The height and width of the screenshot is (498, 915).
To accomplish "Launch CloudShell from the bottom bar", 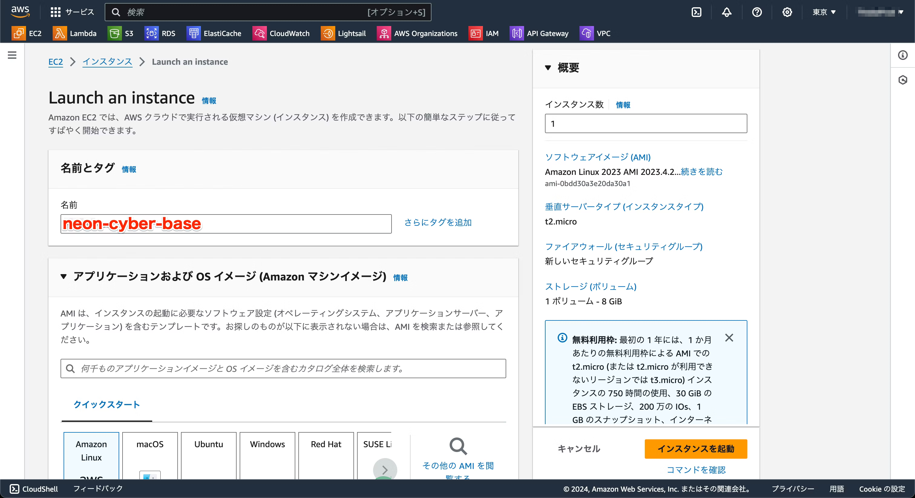I will 33,489.
